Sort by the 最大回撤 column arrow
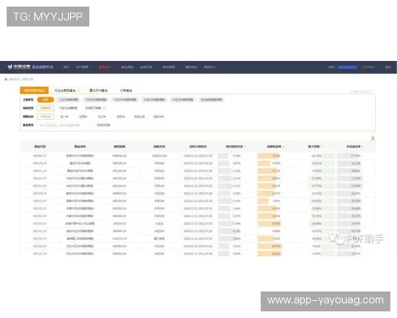Screen dimensions: 397x318 pyautogui.click(x=322, y=146)
